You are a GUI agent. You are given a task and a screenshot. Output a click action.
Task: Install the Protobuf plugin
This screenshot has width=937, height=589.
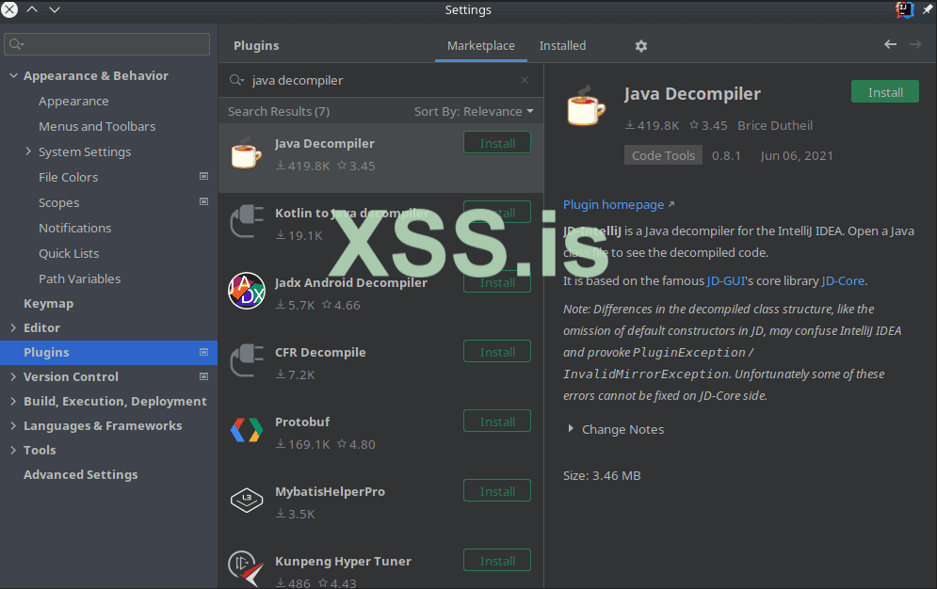497,422
